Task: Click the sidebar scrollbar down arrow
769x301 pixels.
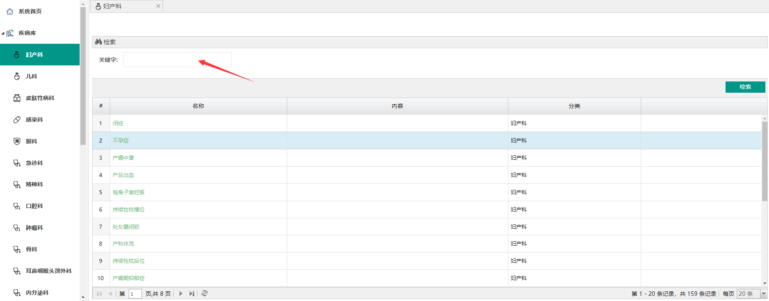Action: (83, 297)
